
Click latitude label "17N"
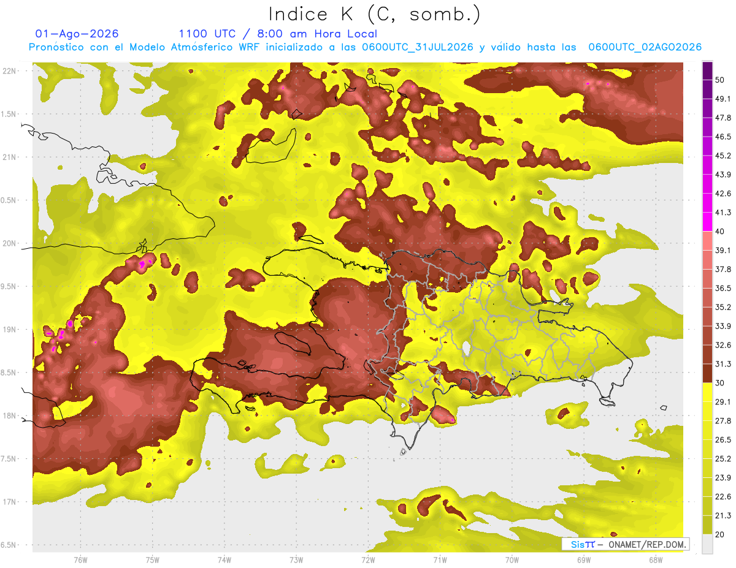[9, 502]
